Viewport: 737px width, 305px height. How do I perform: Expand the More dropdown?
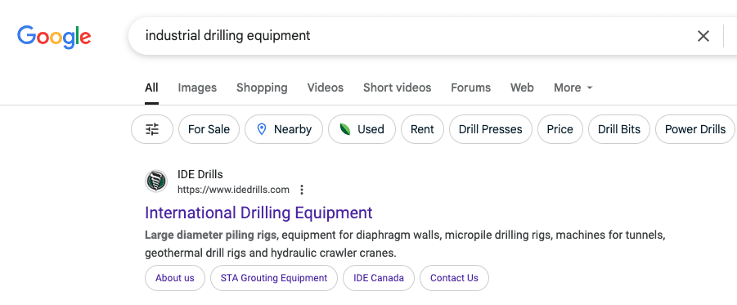(573, 87)
